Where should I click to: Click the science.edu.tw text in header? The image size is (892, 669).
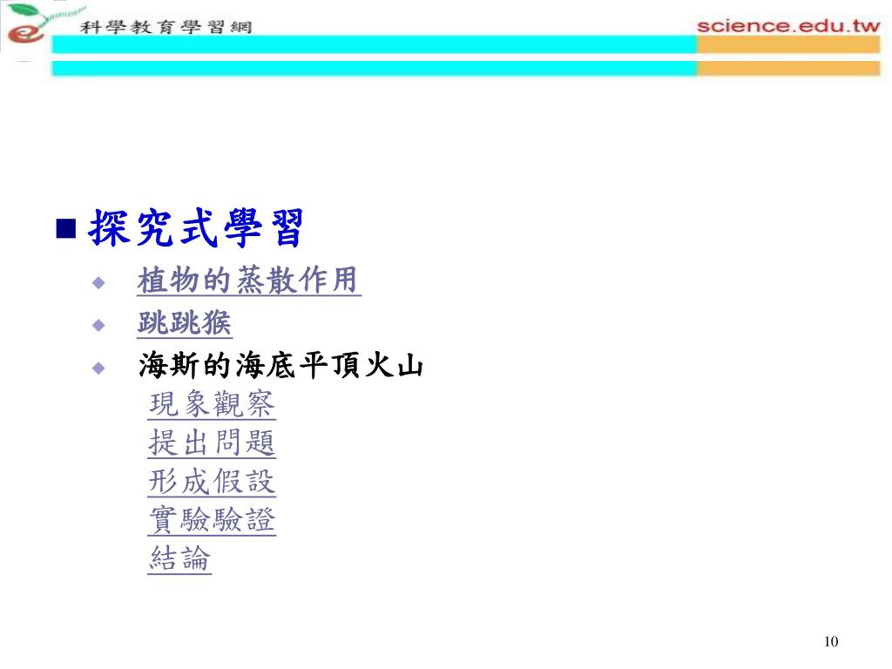pos(787,26)
